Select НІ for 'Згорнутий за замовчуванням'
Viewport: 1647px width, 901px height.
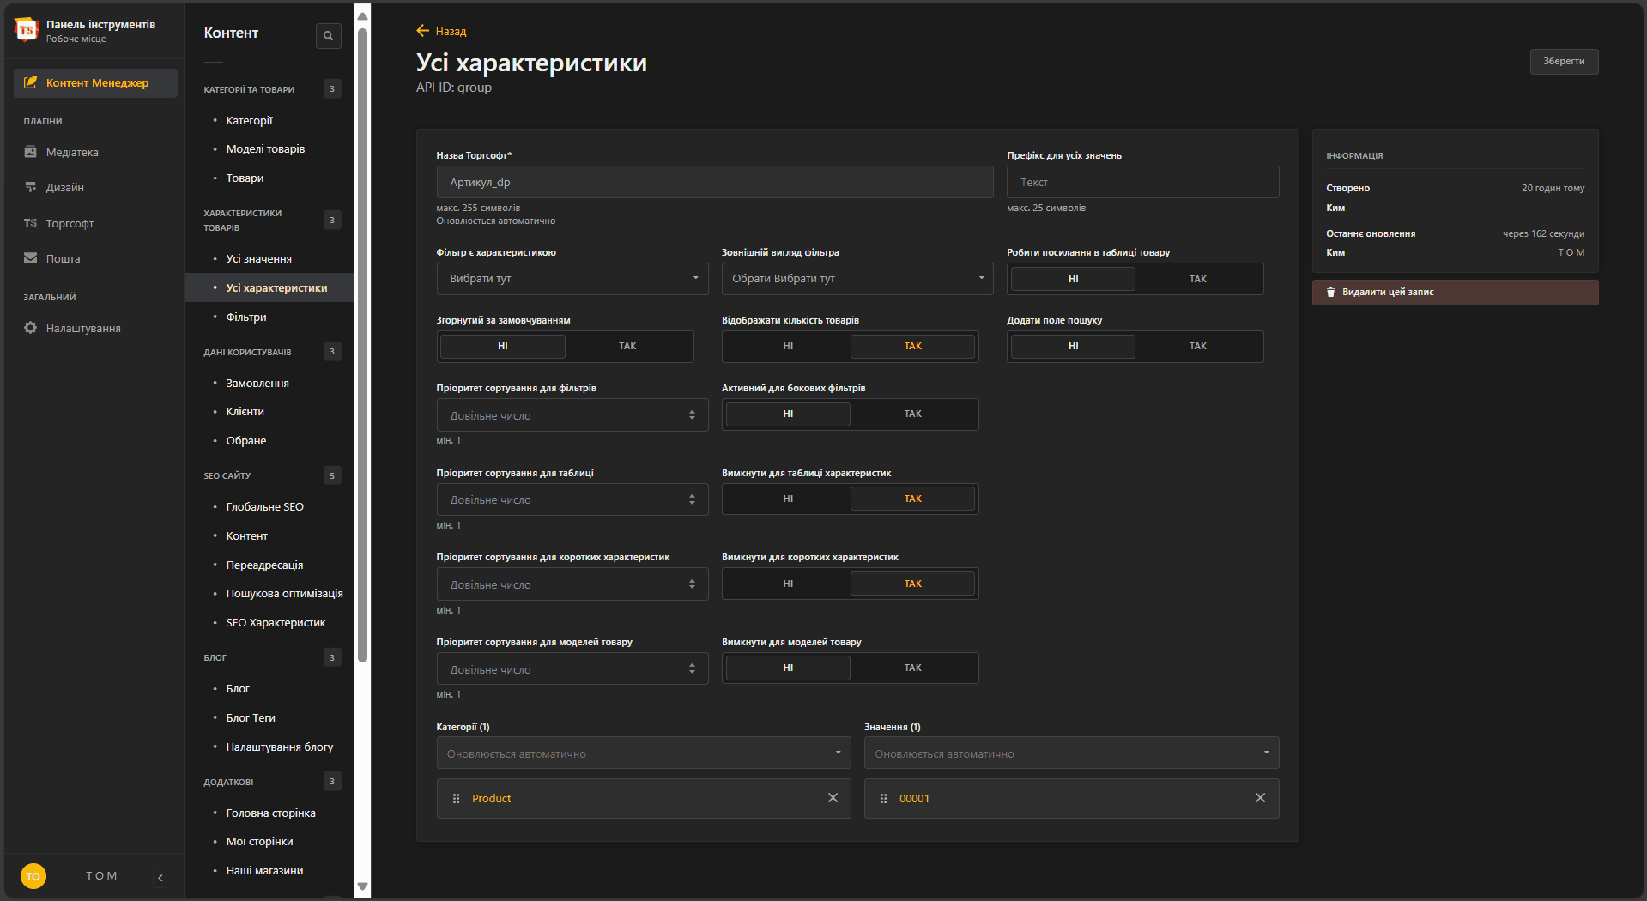click(503, 346)
